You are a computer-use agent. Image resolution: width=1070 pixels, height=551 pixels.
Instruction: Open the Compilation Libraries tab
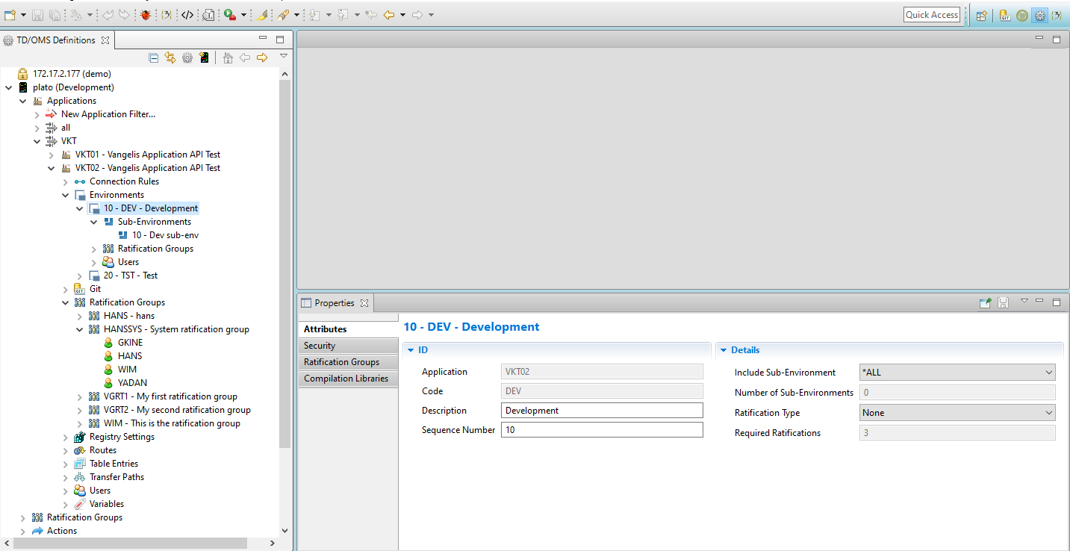point(346,379)
